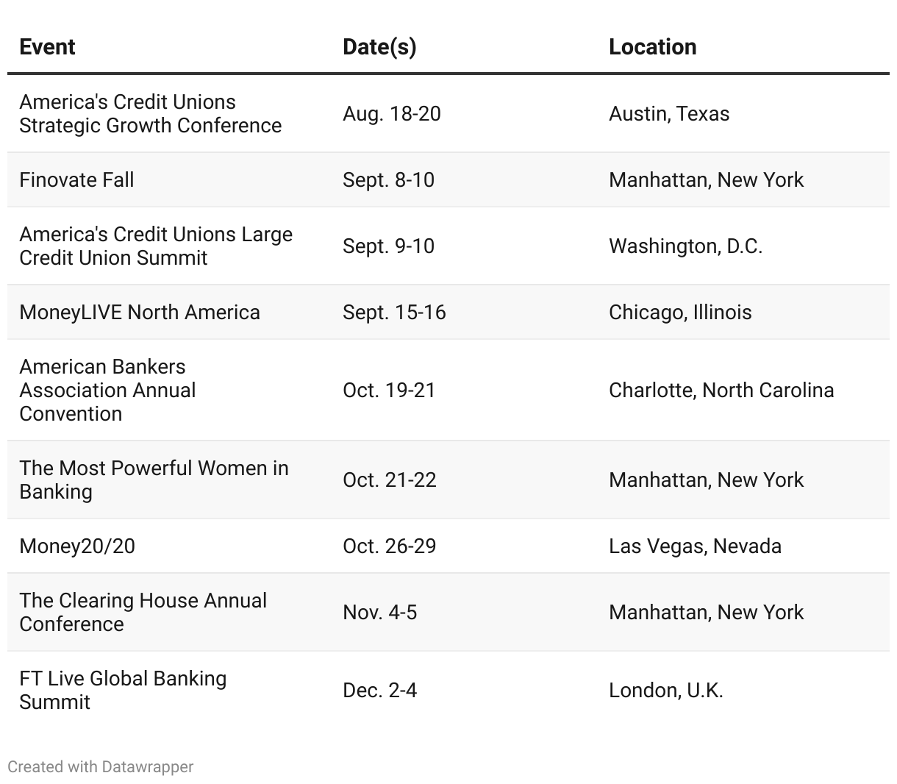Click the Austin, Texas location cell
The image size is (897, 784).
(669, 114)
